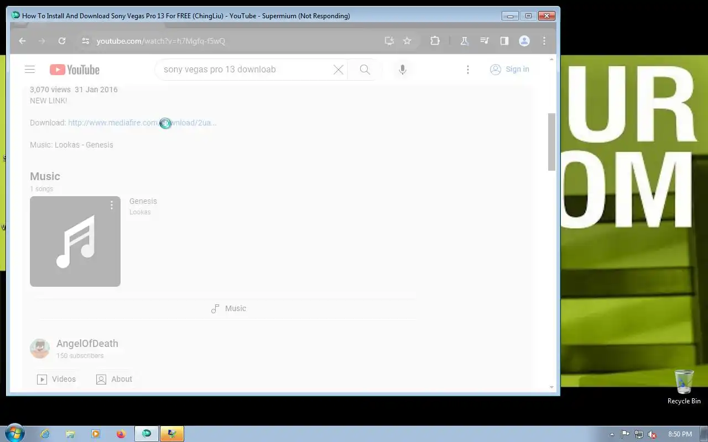This screenshot has height=442, width=708.
Task: Open Action Center flag icon
Action: click(626, 434)
